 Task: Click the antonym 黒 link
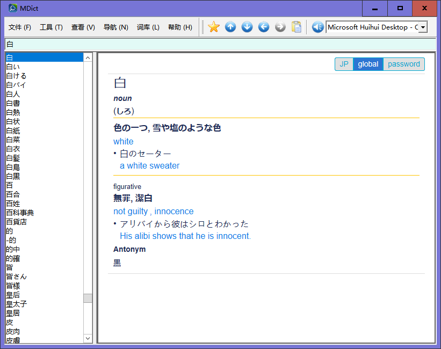[x=117, y=263]
